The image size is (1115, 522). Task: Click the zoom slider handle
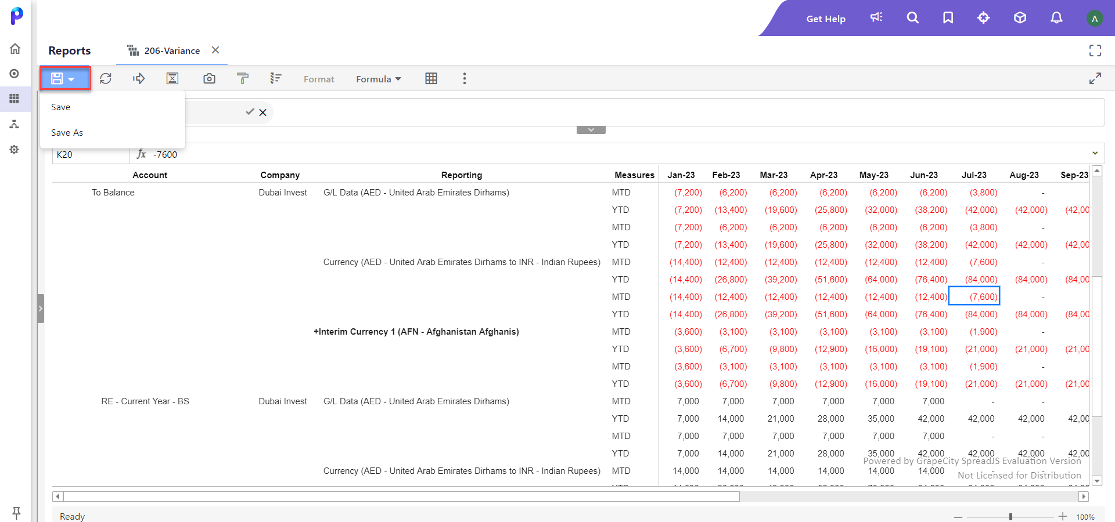1010,517
